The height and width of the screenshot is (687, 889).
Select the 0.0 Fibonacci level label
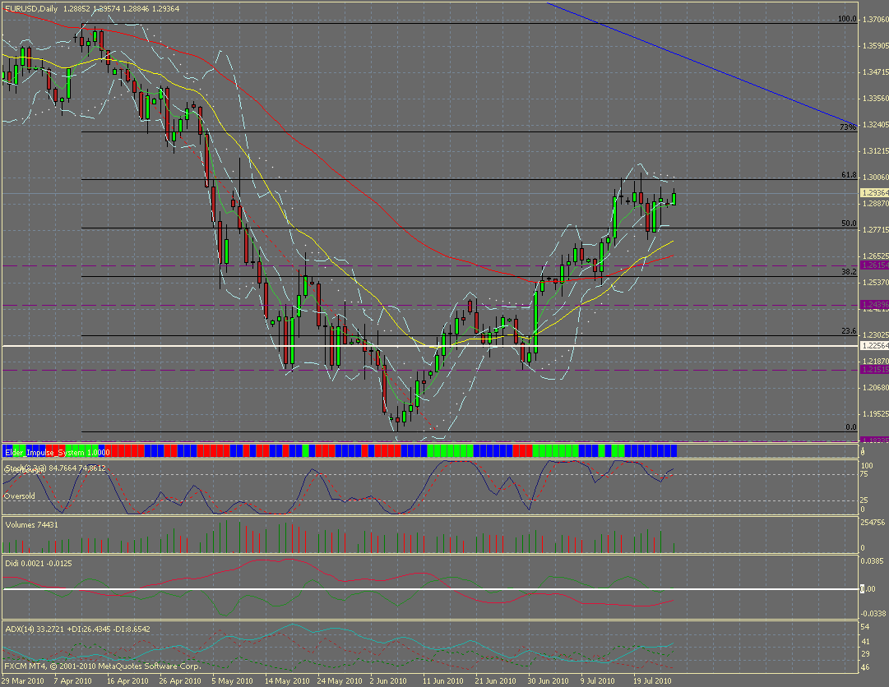(851, 427)
